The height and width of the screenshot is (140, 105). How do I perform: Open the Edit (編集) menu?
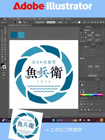[x=19, y=19]
